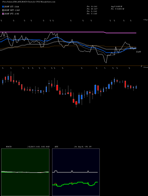The height and width of the screenshot is (196, 148).
Task: Click the MACD '(12,26,9)' parameters text
Action: tap(38, 147)
